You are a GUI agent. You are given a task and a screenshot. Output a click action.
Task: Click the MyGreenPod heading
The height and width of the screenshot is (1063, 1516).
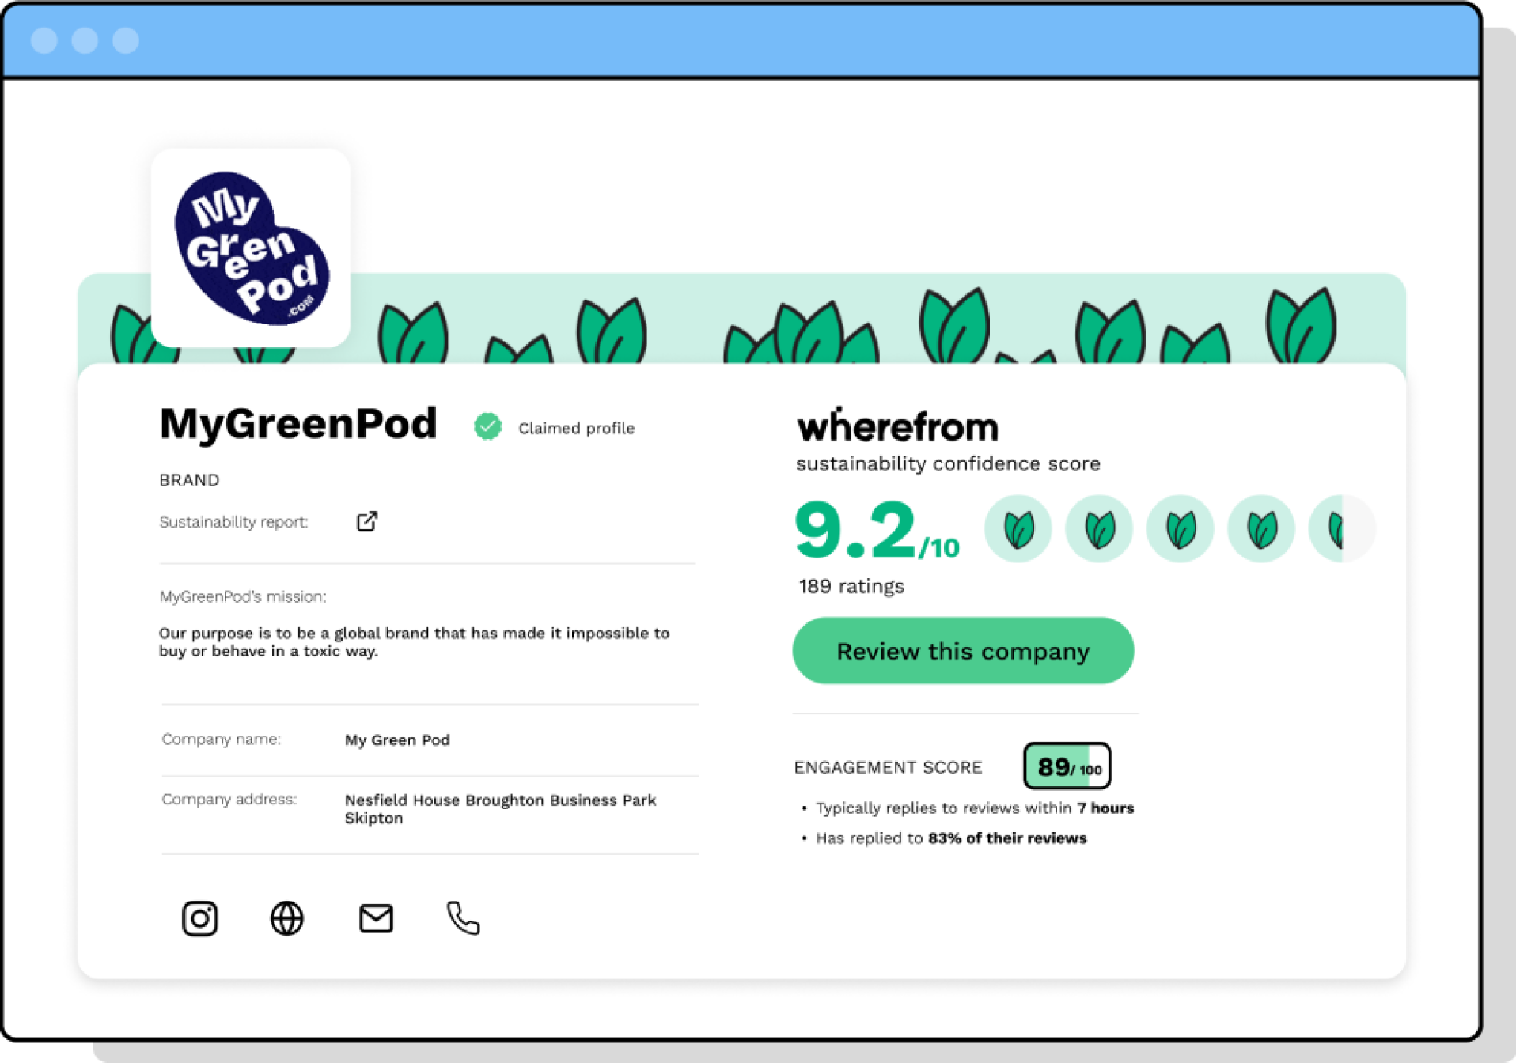pyautogui.click(x=298, y=424)
